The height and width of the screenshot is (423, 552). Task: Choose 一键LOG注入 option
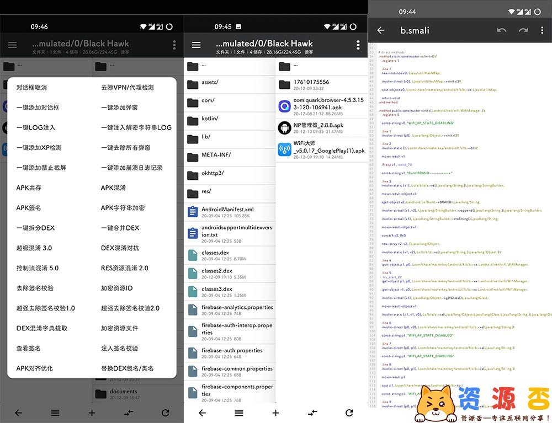pyautogui.click(x=35, y=127)
